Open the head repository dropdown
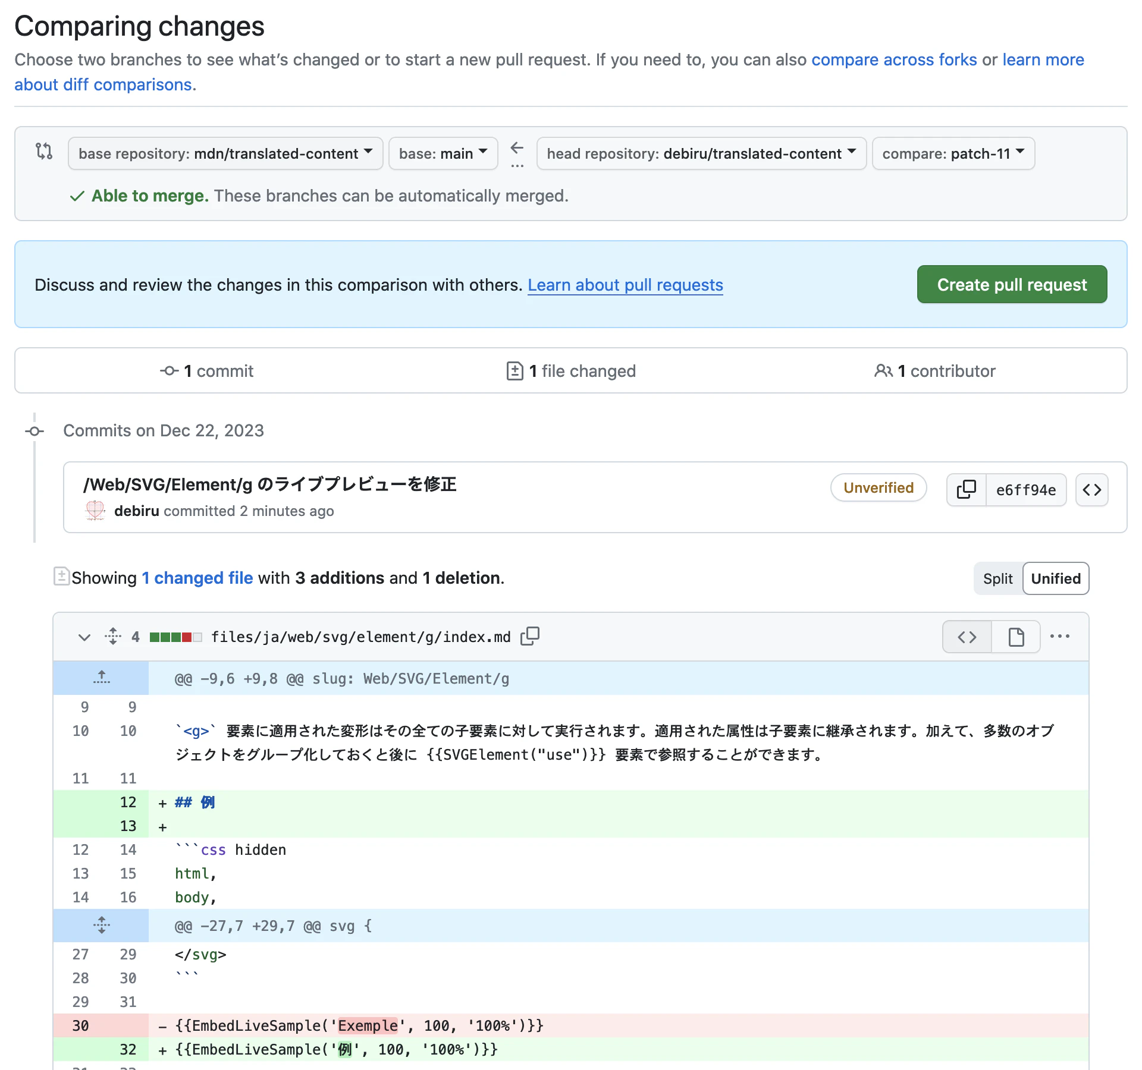1142x1070 pixels. pyautogui.click(x=701, y=153)
